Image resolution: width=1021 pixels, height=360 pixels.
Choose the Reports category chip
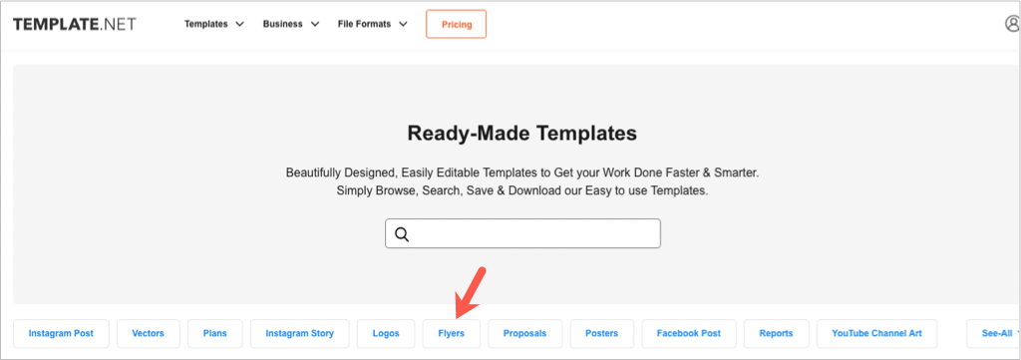click(776, 333)
